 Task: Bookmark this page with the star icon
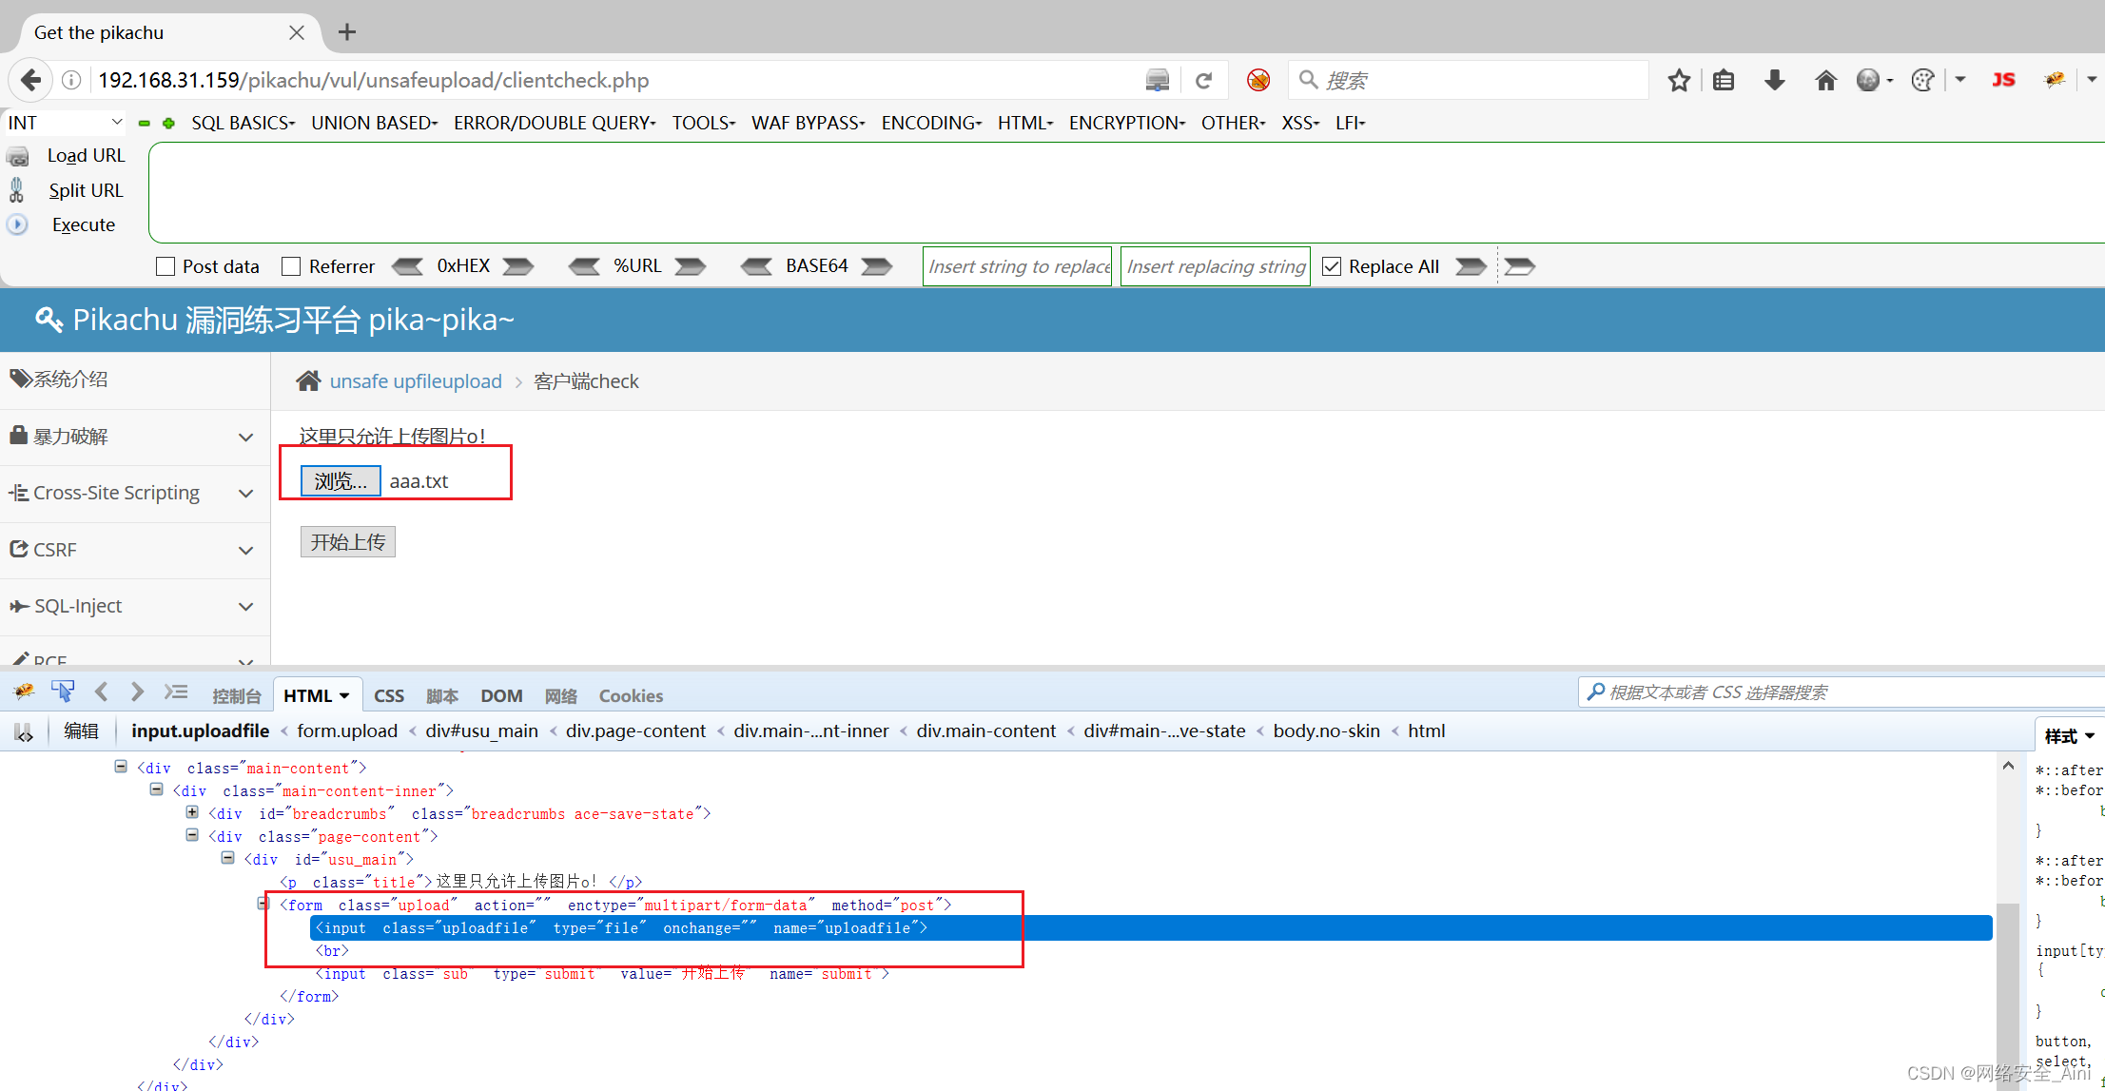coord(1678,81)
